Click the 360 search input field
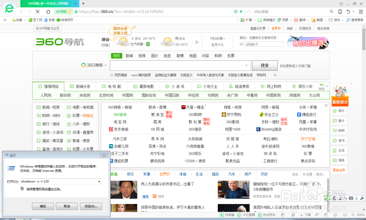Screen dimensions: 366x220 180,65
